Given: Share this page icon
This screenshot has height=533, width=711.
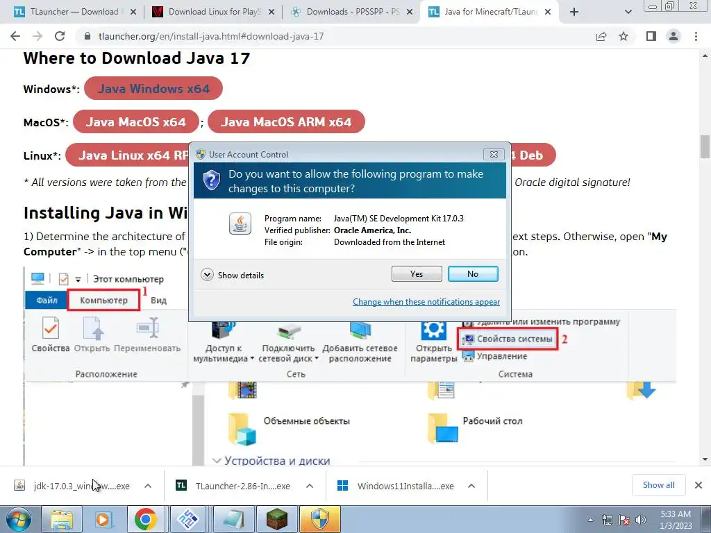Looking at the screenshot, I should pyautogui.click(x=601, y=36).
